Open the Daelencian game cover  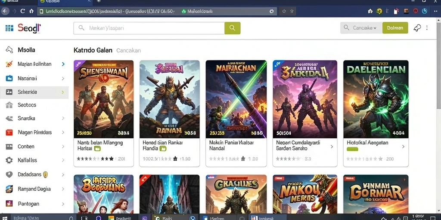(376, 99)
